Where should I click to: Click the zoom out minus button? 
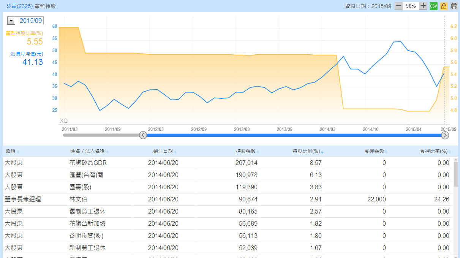[398, 6]
